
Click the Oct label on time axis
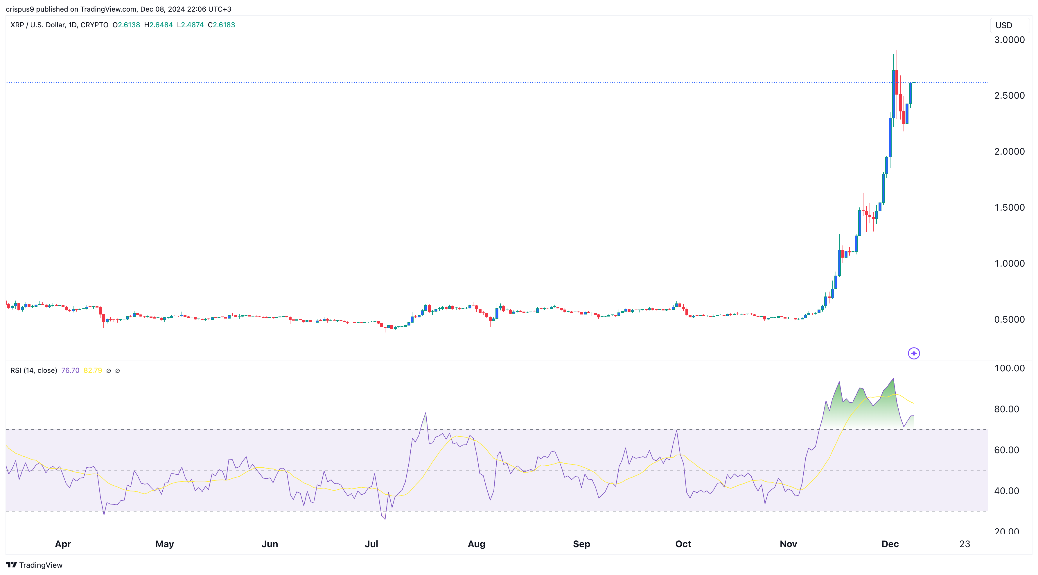pos(683,545)
